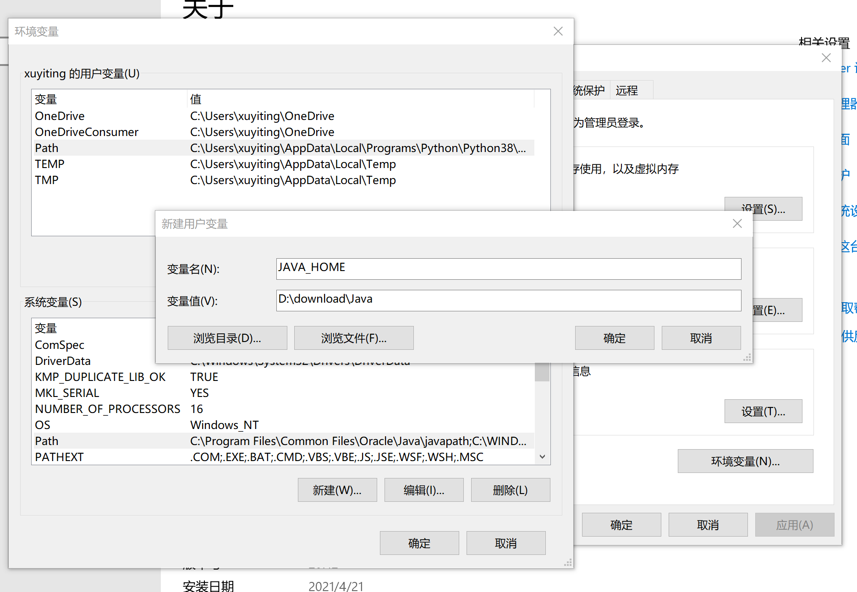
Task: Click 取消 in system properties window
Action: [x=708, y=525]
